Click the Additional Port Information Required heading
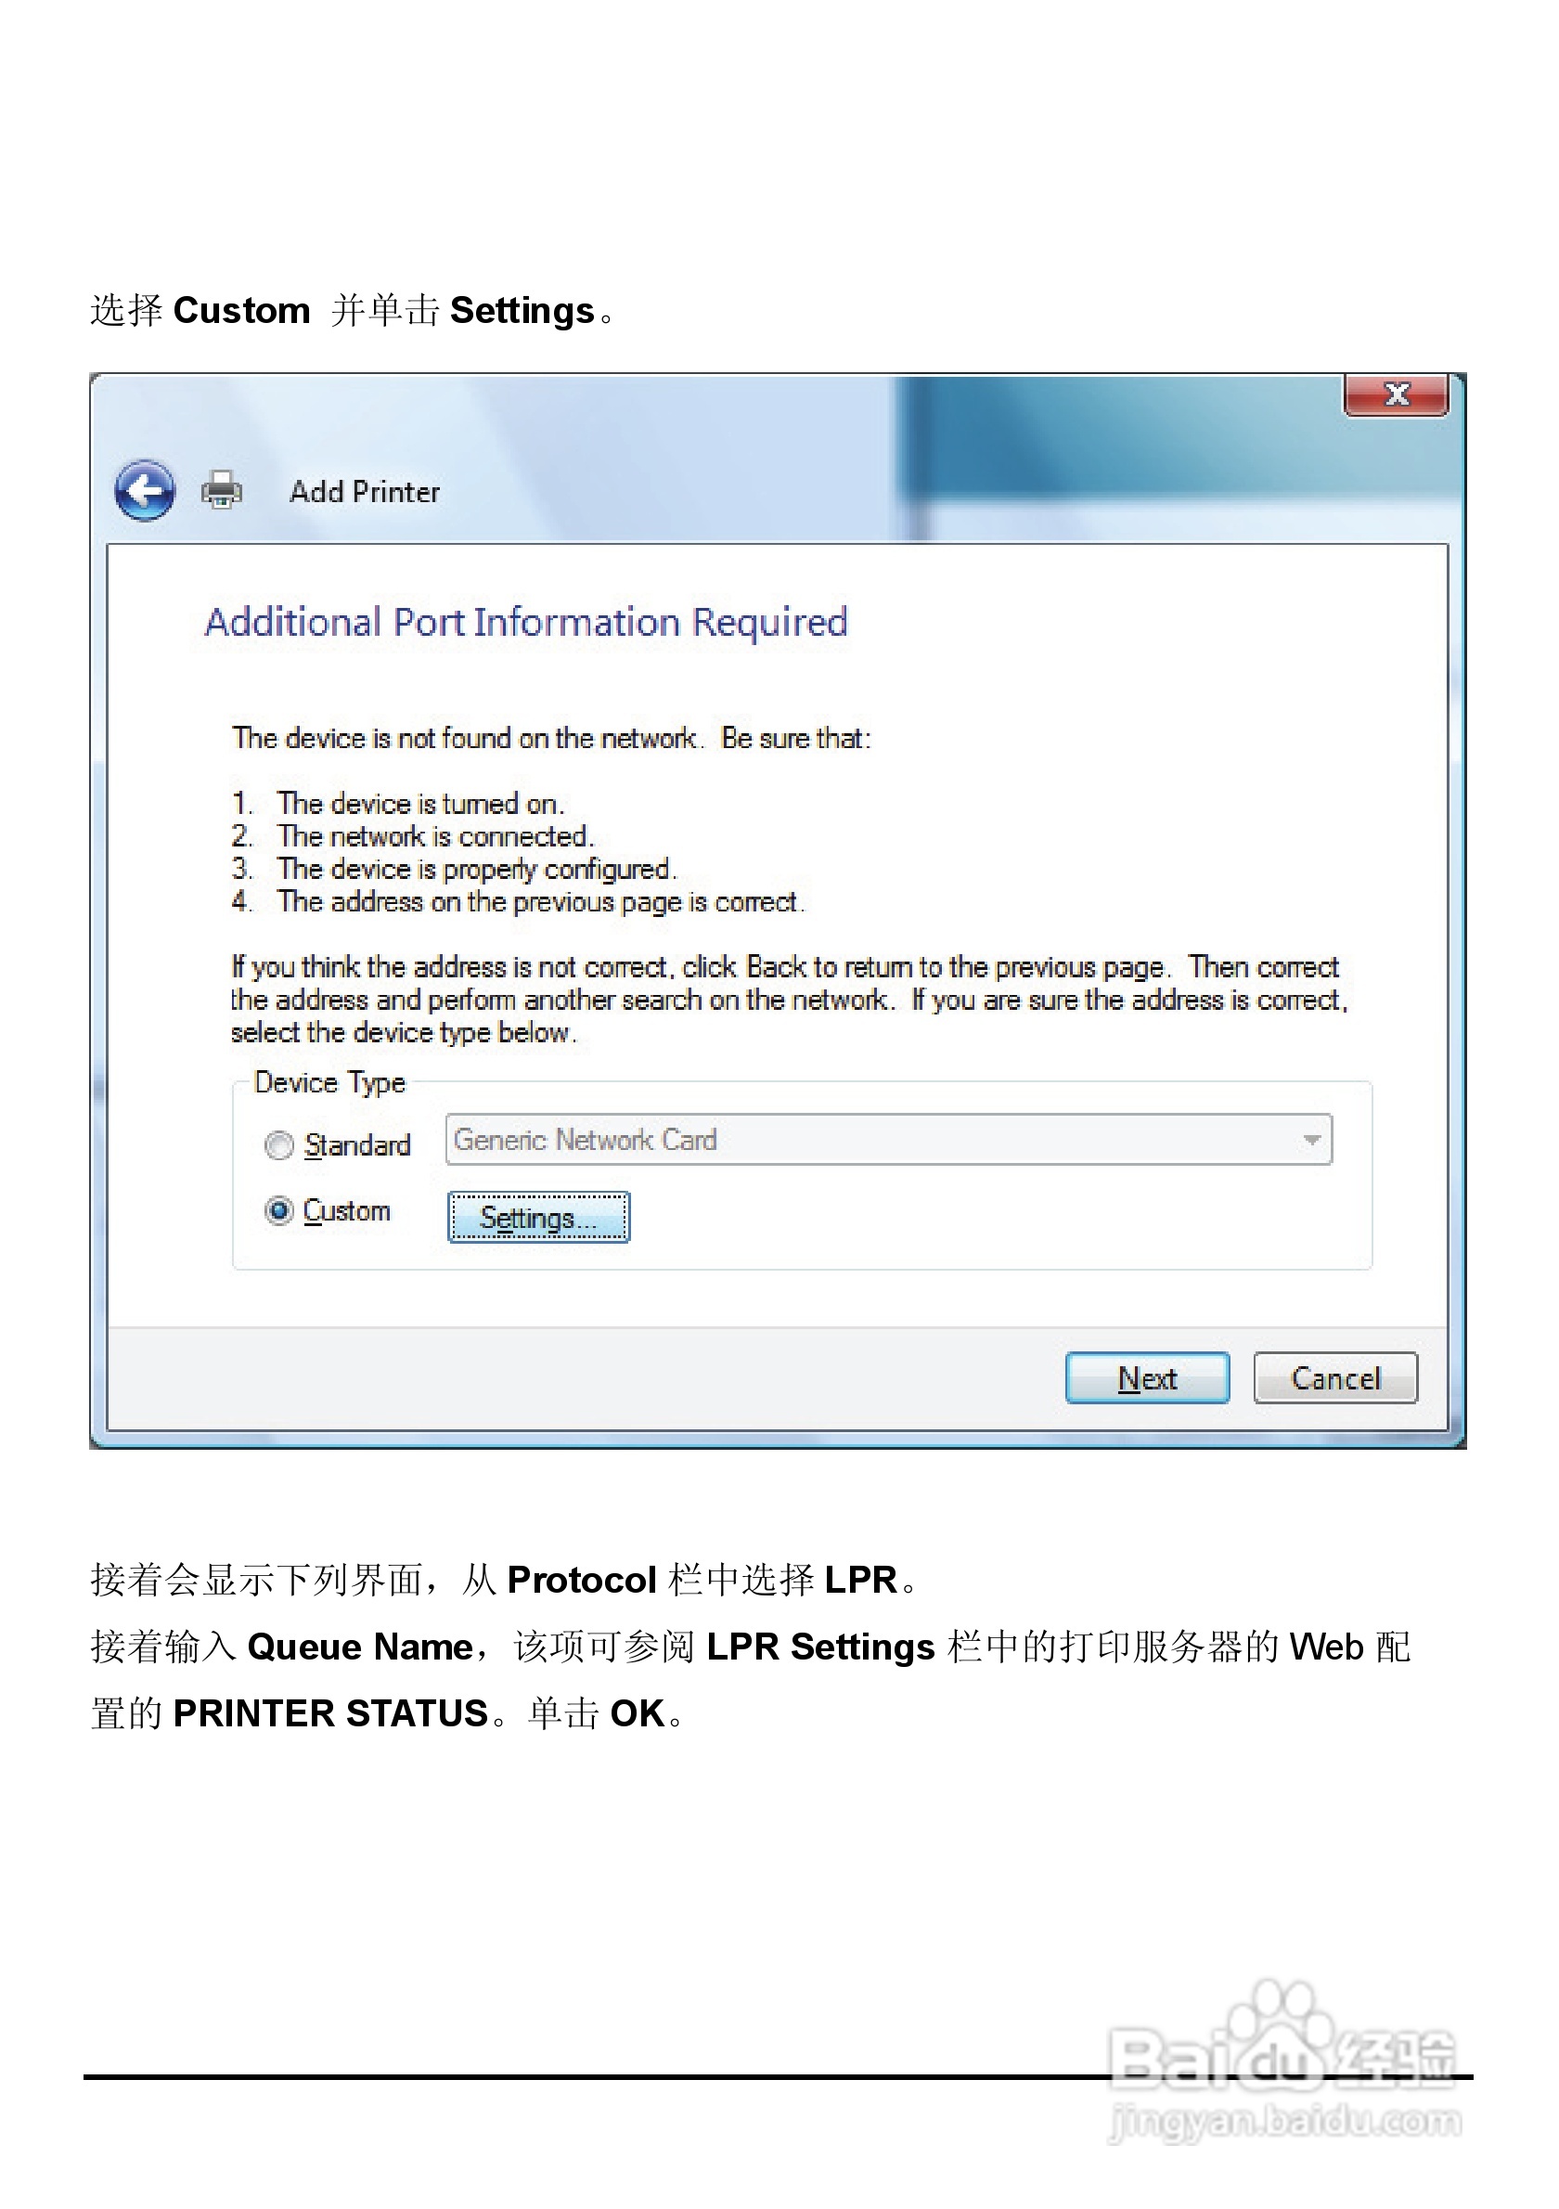1559x2209 pixels. coord(526,623)
